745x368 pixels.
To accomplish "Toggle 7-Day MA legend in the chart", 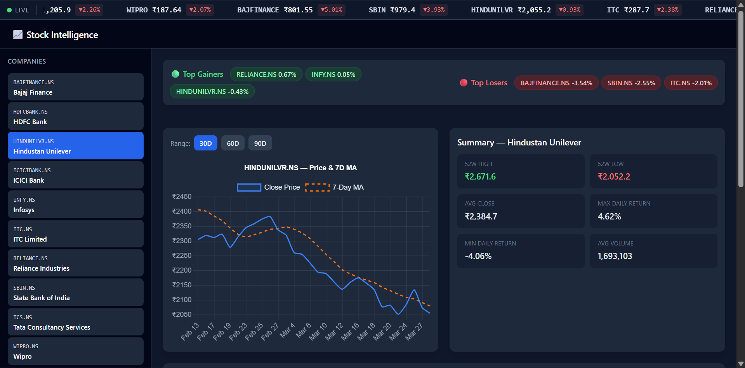I will (334, 187).
